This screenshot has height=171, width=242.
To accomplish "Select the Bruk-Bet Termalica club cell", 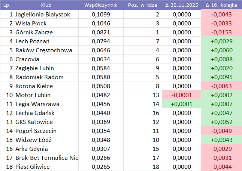I will [46, 158].
